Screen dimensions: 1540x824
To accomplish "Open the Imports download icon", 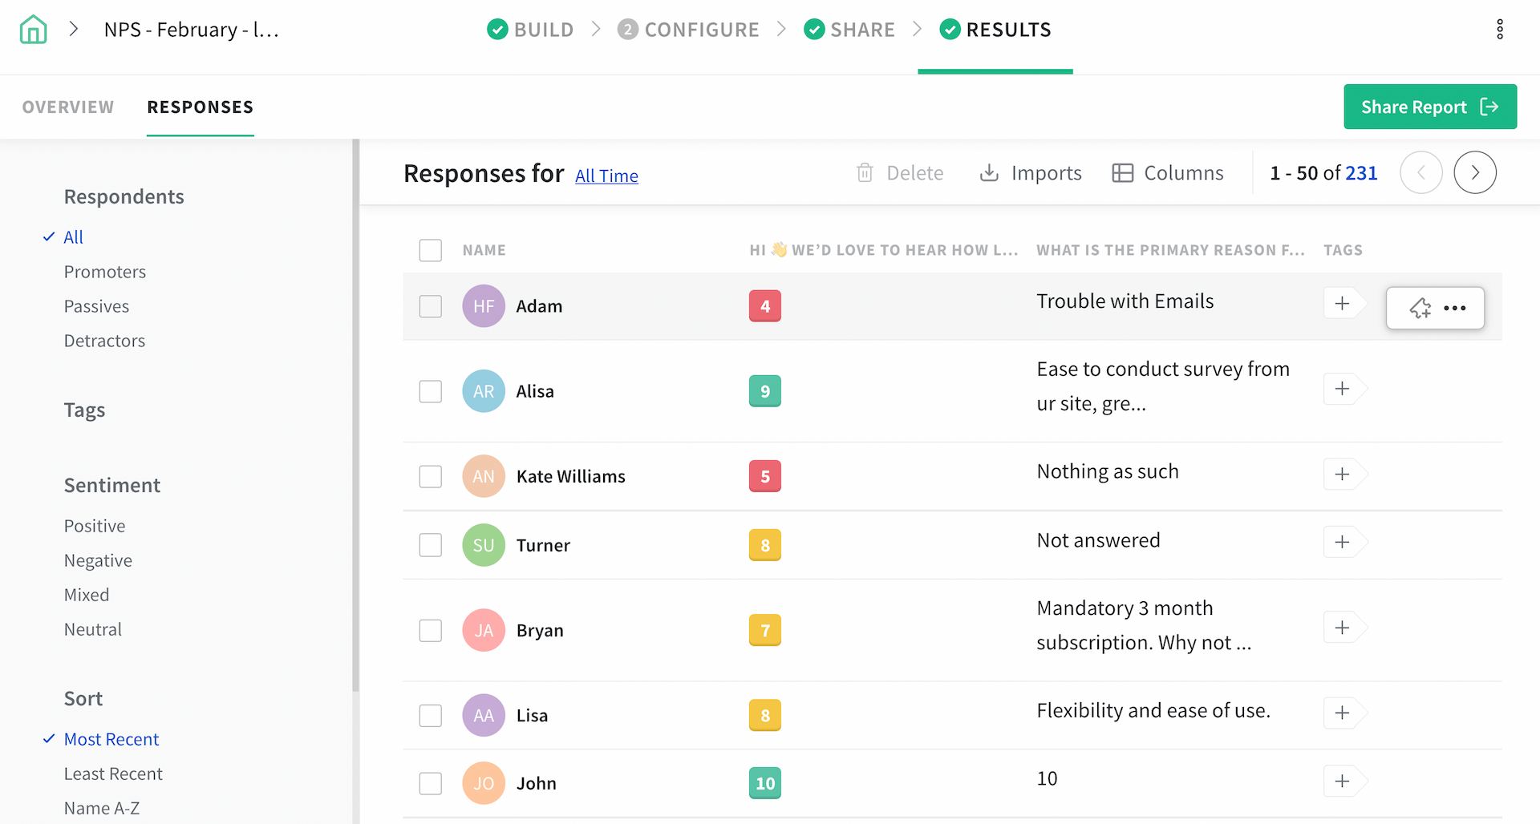I will click(x=988, y=172).
